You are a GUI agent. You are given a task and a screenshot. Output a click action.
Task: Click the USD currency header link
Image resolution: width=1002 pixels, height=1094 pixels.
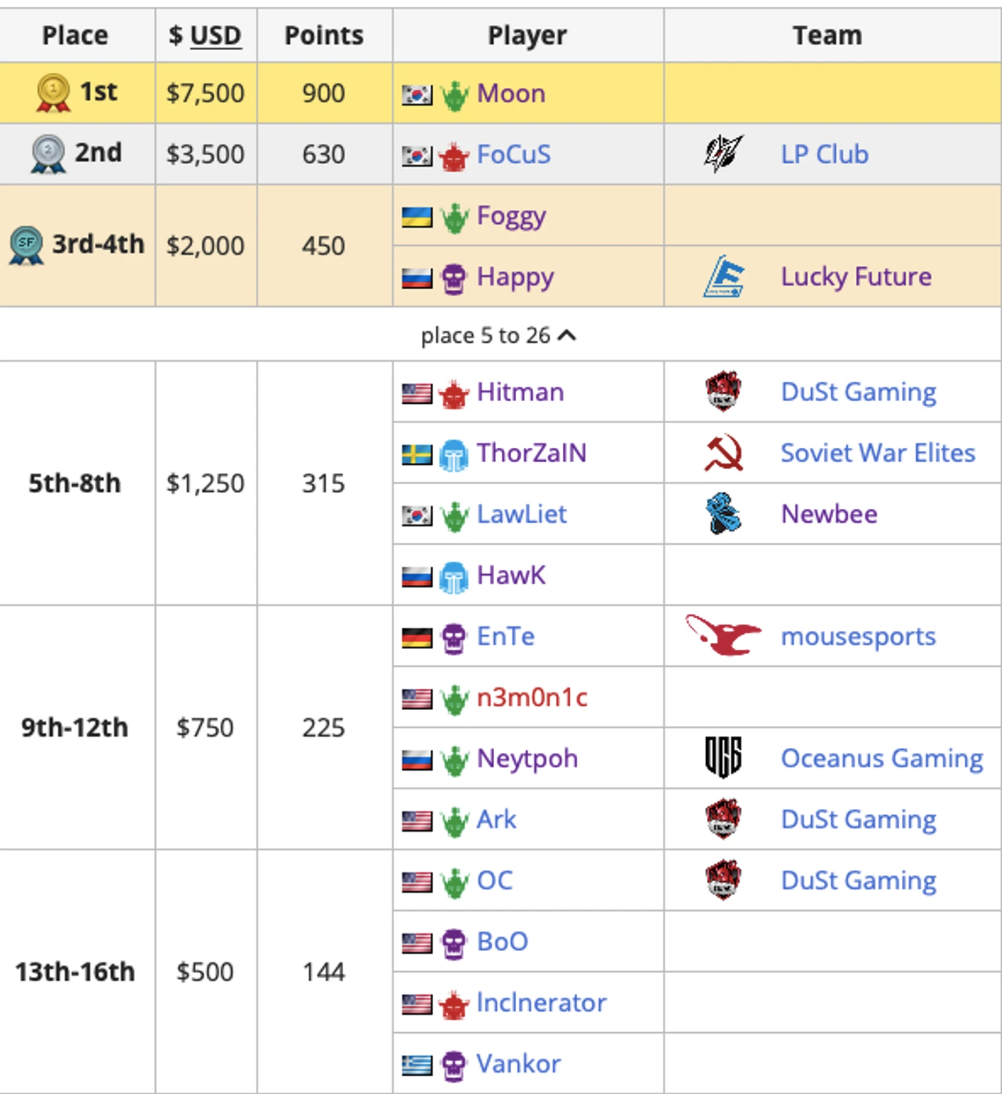pyautogui.click(x=215, y=36)
